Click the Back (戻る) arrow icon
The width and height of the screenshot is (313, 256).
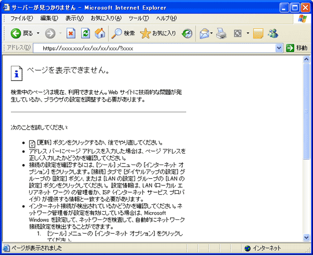[x=16, y=33]
